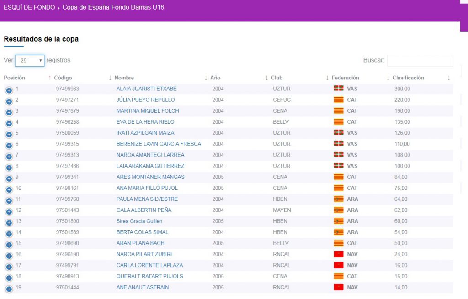The width and height of the screenshot is (468, 299).
Task: Expand row details for JÚLIA PUEYO REPULLO
Action: pos(9,101)
